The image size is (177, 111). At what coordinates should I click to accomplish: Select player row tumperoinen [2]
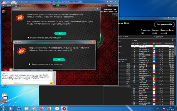click(x=152, y=51)
